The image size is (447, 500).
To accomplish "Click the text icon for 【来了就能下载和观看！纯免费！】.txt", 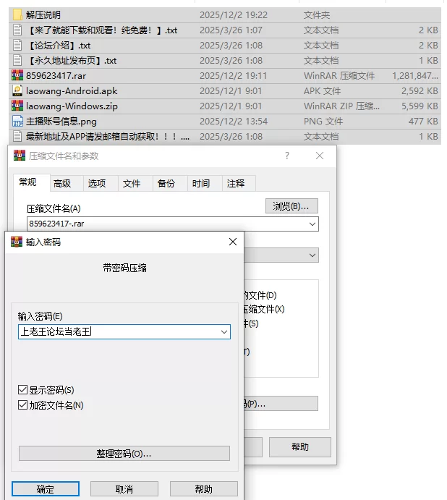I will [17, 30].
